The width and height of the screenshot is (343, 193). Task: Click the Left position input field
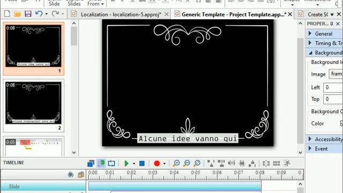click(x=333, y=87)
